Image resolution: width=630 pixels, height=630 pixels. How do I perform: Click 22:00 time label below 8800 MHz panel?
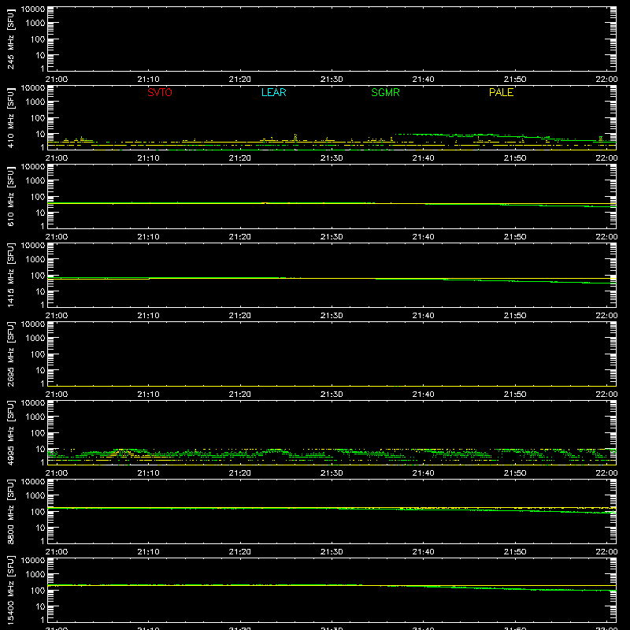[x=606, y=552]
